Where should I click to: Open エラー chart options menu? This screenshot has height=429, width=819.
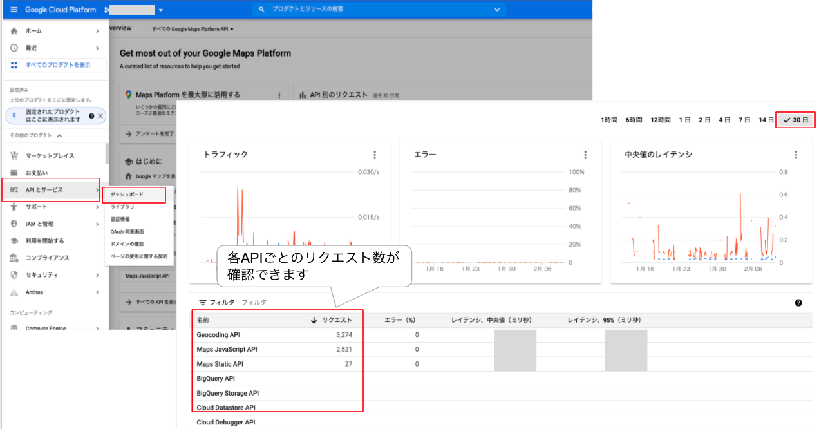(x=585, y=155)
